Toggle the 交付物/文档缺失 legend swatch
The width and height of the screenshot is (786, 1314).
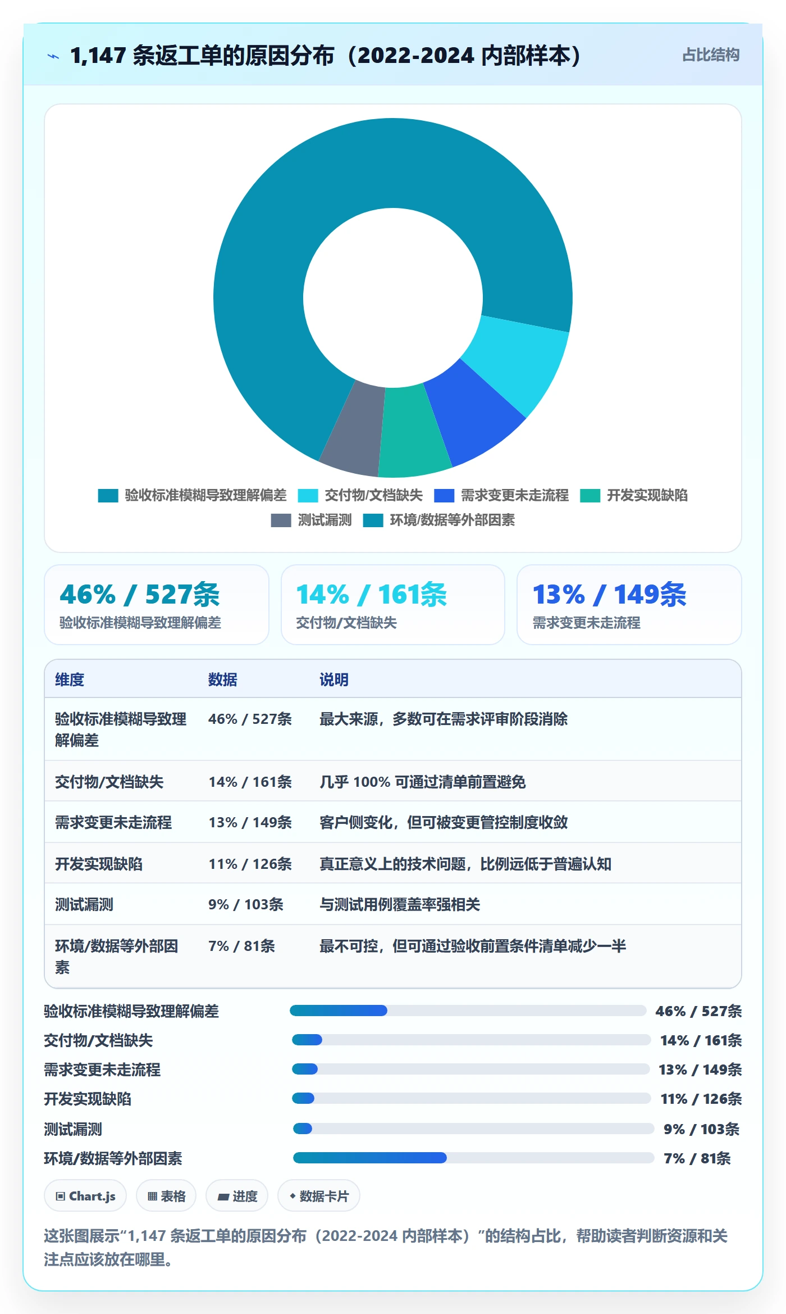pos(308,495)
